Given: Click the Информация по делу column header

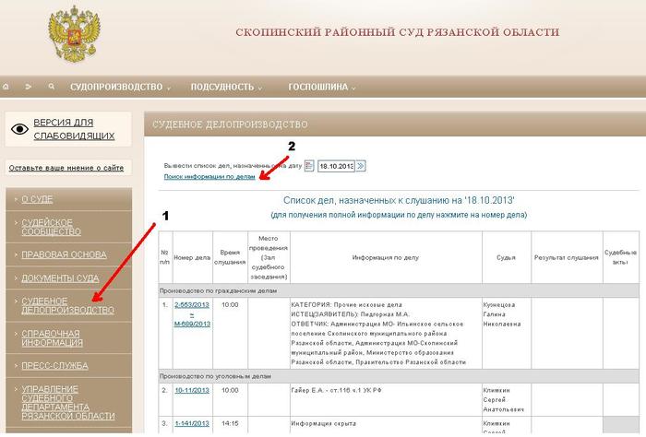Looking at the screenshot, I should pos(386,257).
